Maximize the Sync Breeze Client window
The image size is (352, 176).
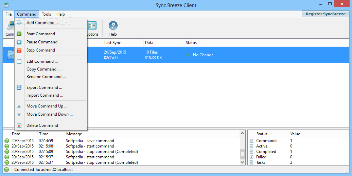click(x=330, y=4)
